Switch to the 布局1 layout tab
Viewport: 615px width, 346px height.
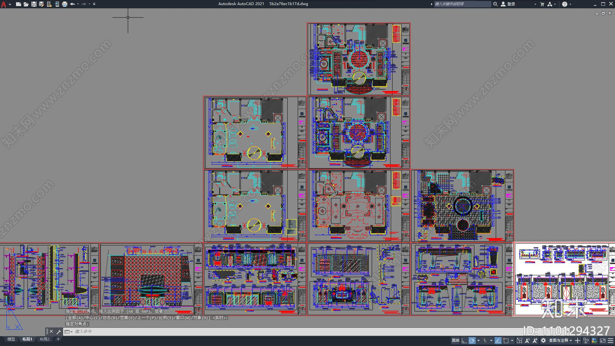point(27,339)
